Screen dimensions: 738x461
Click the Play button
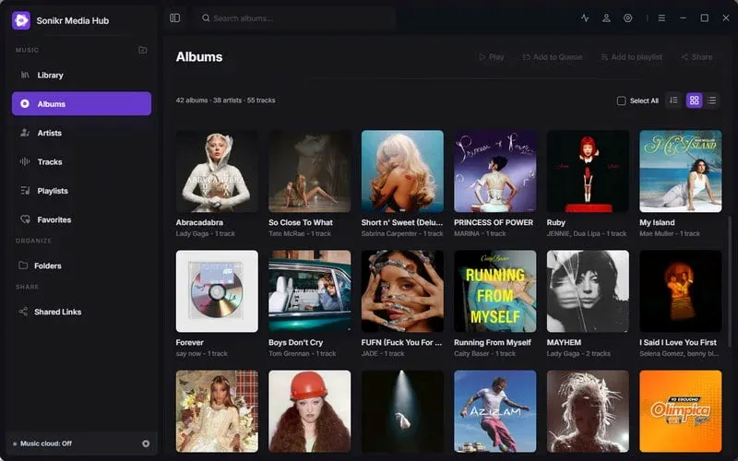[491, 57]
